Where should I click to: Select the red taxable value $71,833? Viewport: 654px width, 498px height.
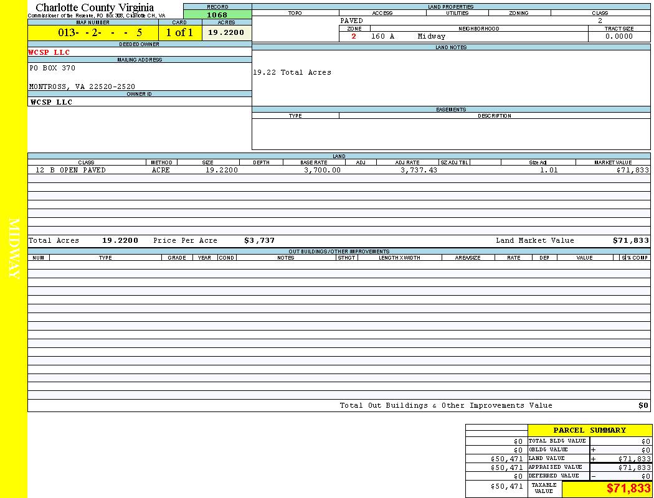(628, 489)
